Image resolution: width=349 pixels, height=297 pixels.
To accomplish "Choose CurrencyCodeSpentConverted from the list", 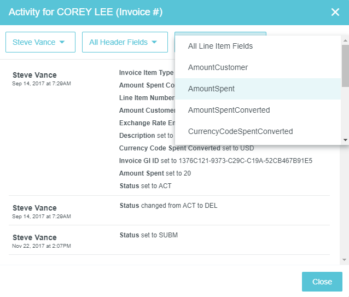I will (240, 131).
